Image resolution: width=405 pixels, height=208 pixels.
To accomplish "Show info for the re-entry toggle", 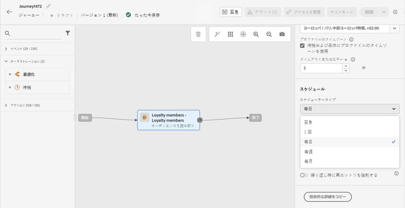I will [x=396, y=174].
